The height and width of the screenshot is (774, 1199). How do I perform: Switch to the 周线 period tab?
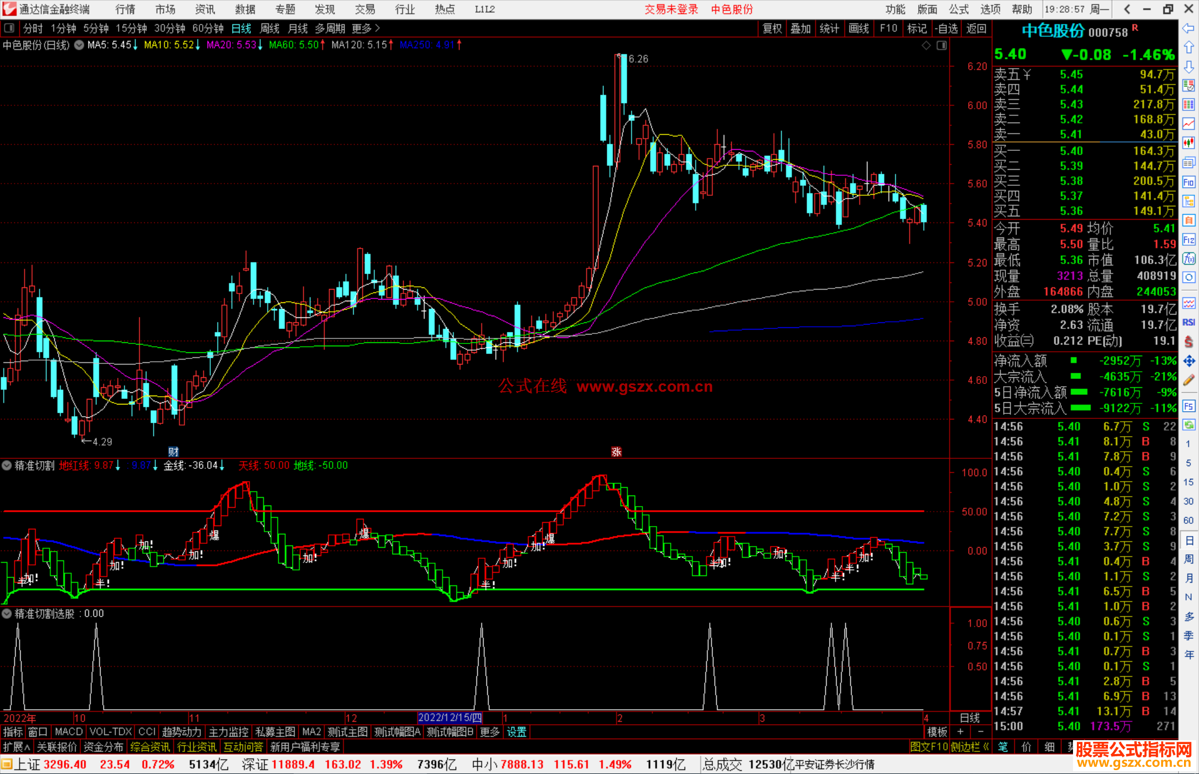[269, 28]
